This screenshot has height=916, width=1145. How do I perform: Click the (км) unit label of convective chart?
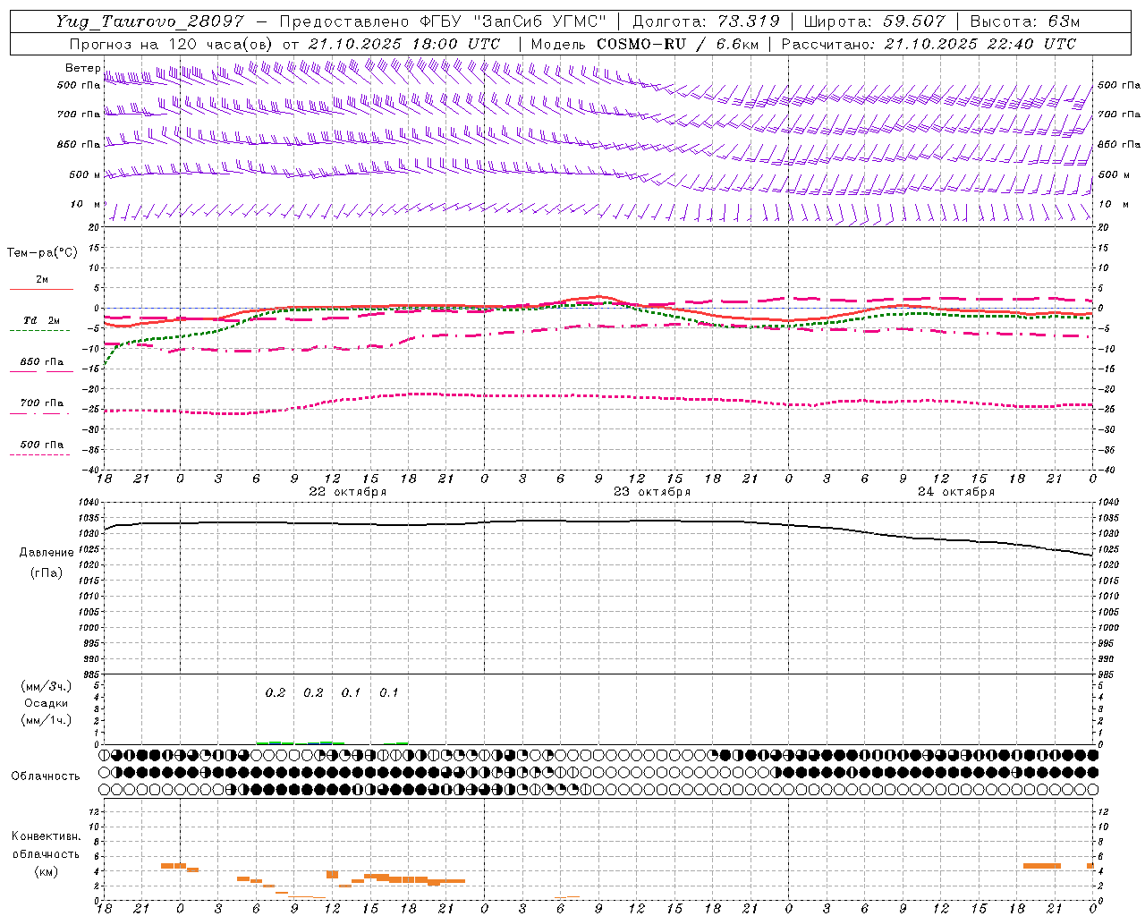coord(47,871)
